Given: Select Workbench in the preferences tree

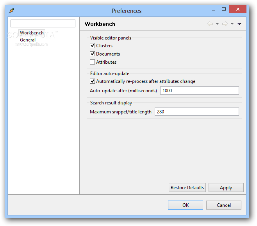Looking at the screenshot, I should coord(32,33).
